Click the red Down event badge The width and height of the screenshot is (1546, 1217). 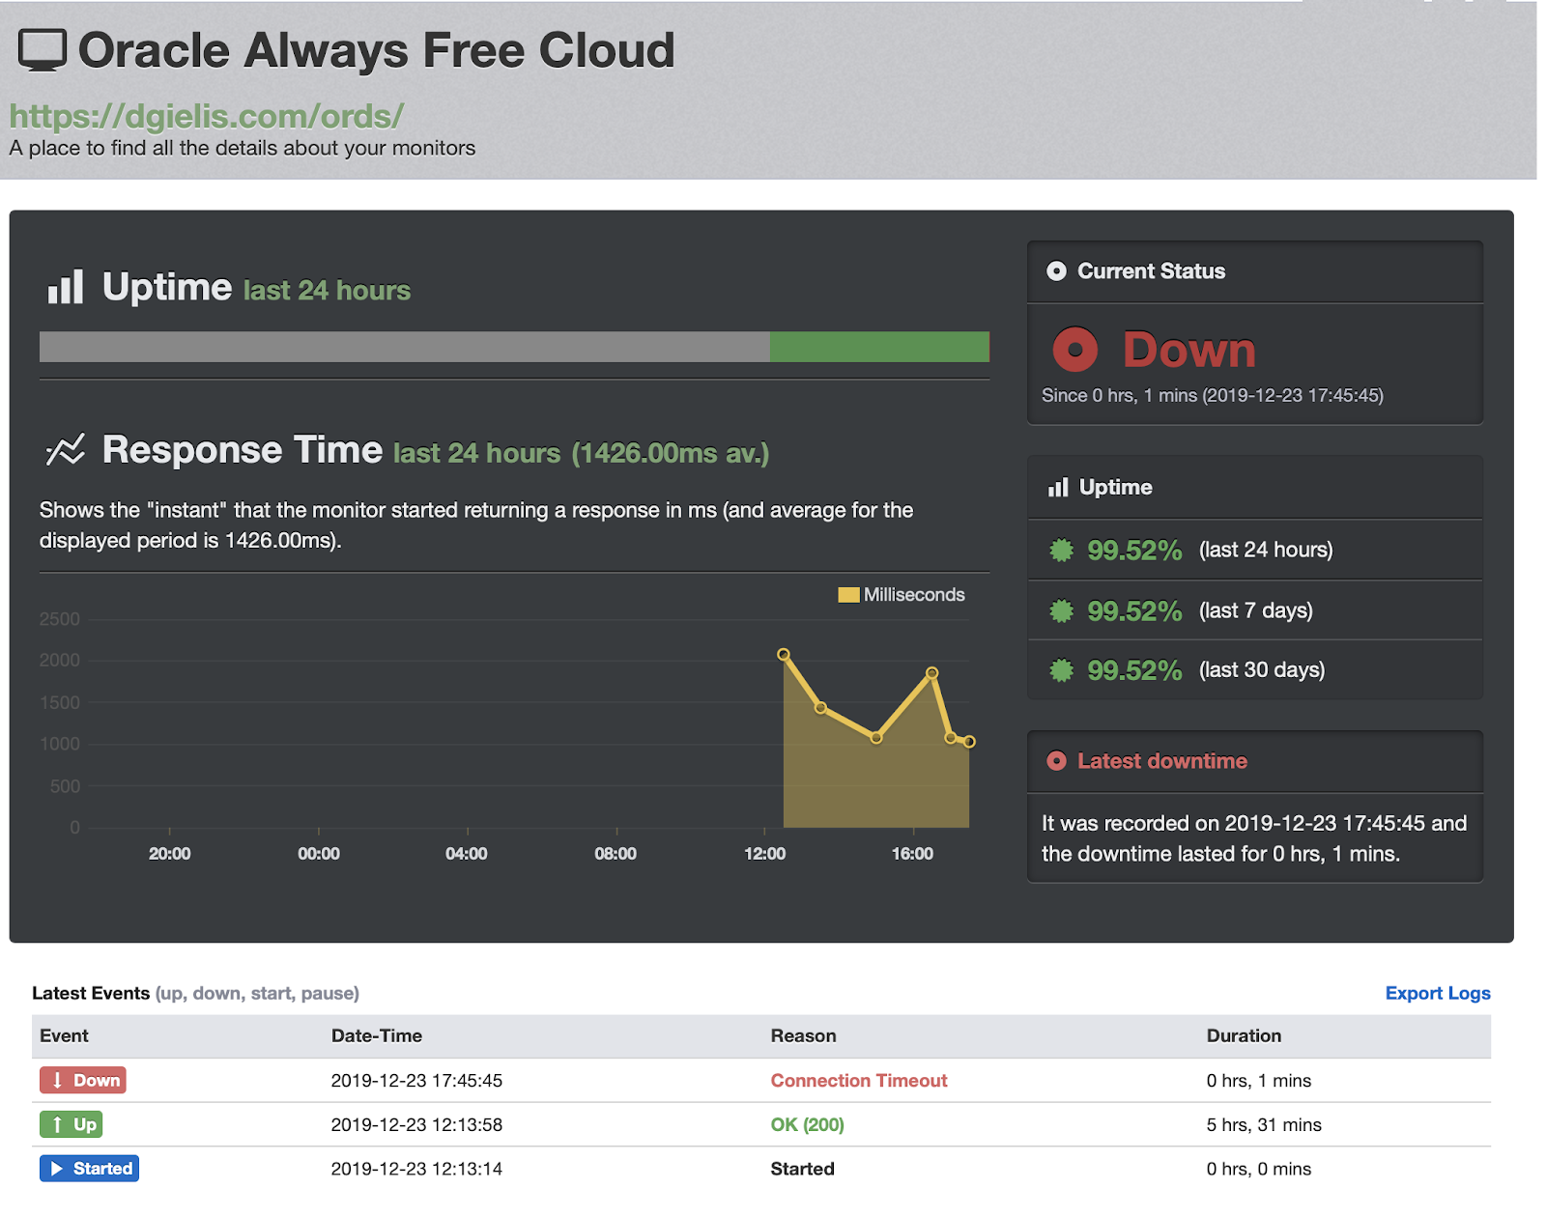(x=83, y=1080)
